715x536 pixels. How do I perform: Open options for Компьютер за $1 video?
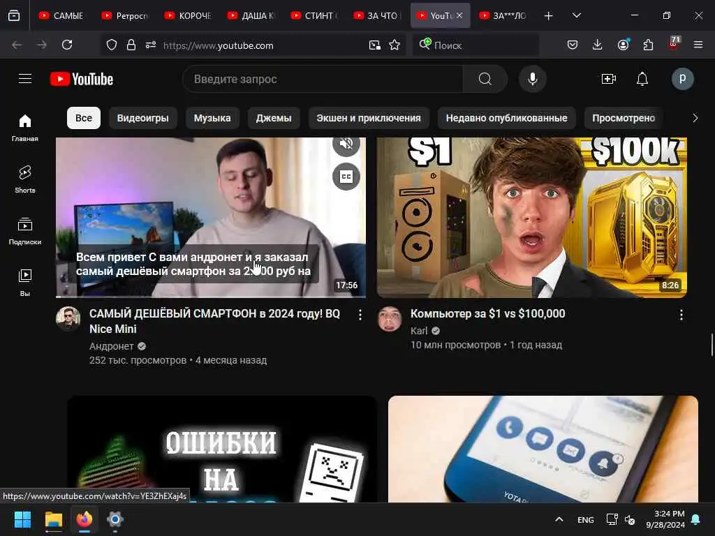point(681,315)
